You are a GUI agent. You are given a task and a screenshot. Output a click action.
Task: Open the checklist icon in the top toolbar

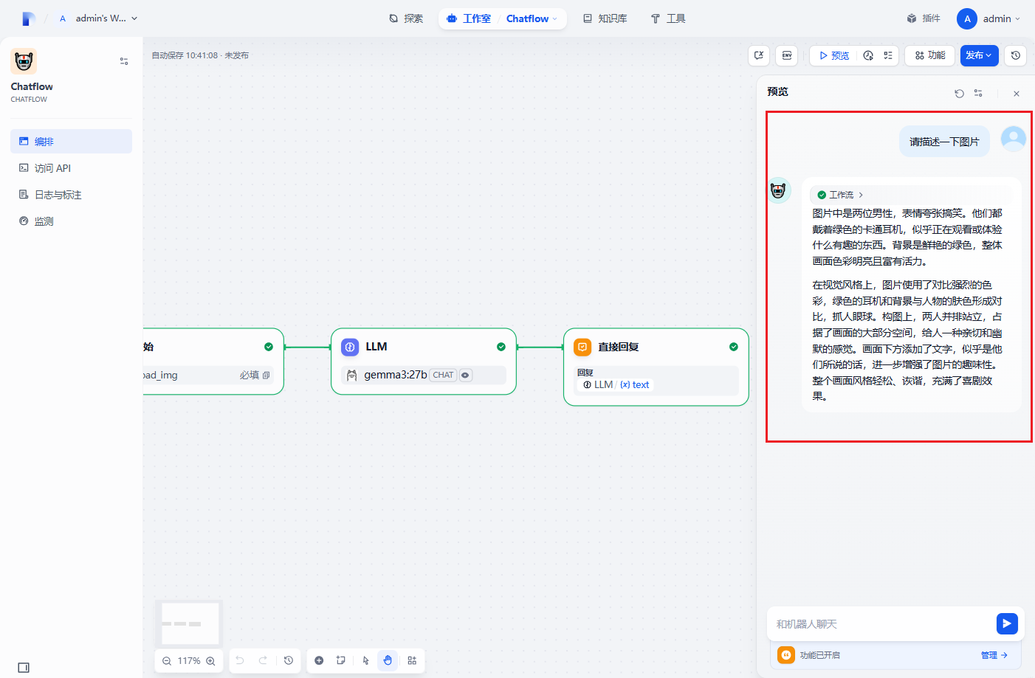tap(888, 55)
